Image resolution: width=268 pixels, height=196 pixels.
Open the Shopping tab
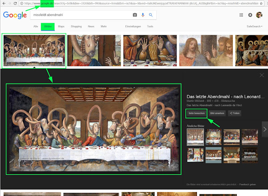(76, 26)
